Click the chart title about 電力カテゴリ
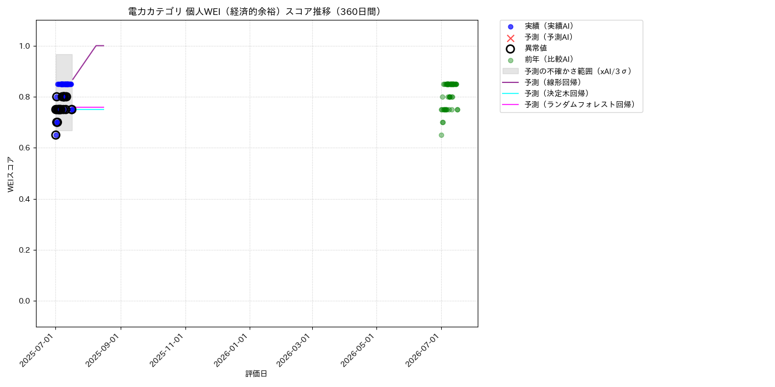 pos(256,12)
